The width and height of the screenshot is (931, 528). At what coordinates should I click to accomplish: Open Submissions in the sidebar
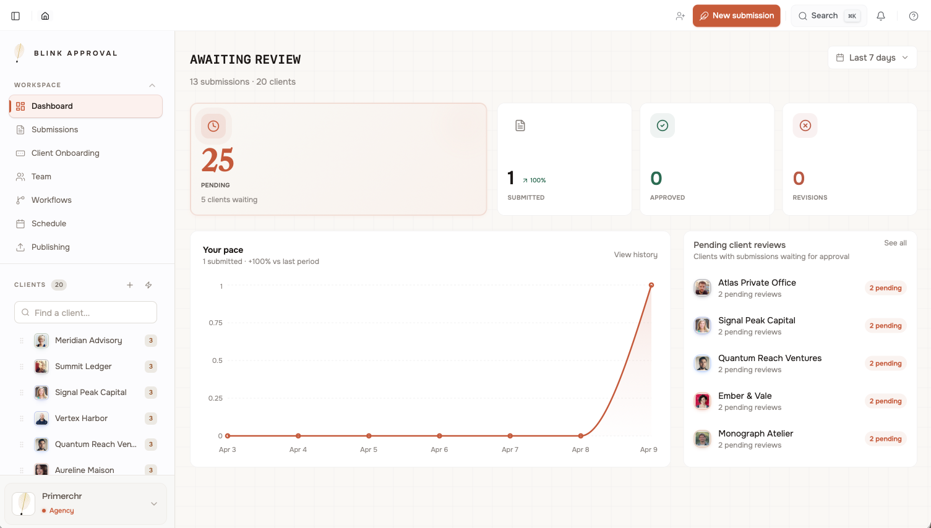click(x=54, y=130)
